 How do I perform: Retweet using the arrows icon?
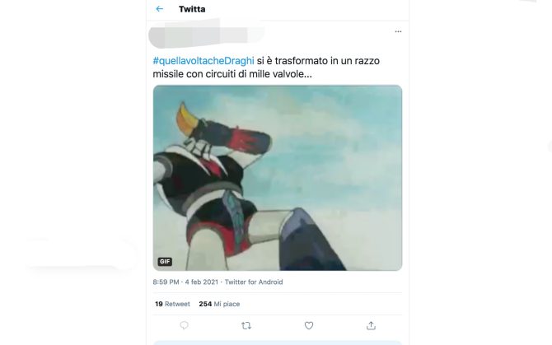pos(246,326)
